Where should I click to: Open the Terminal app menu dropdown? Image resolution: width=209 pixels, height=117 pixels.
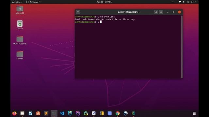coord(33,2)
